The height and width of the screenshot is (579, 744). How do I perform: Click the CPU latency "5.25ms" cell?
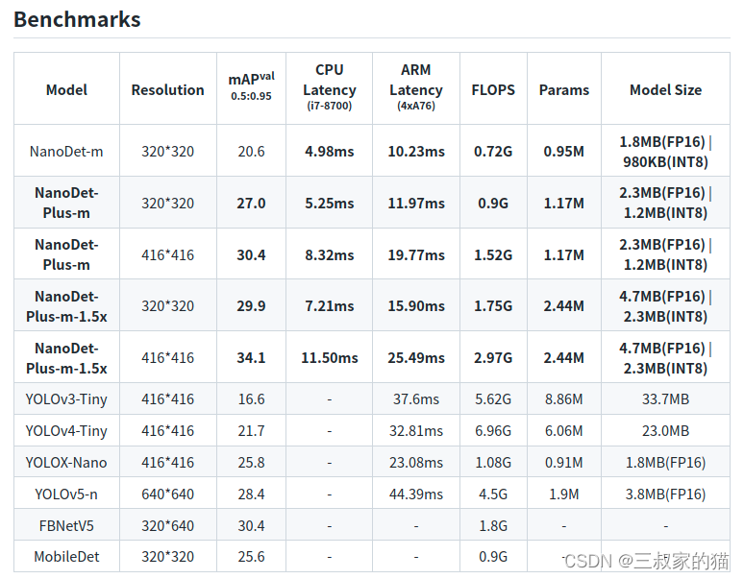[x=330, y=204]
